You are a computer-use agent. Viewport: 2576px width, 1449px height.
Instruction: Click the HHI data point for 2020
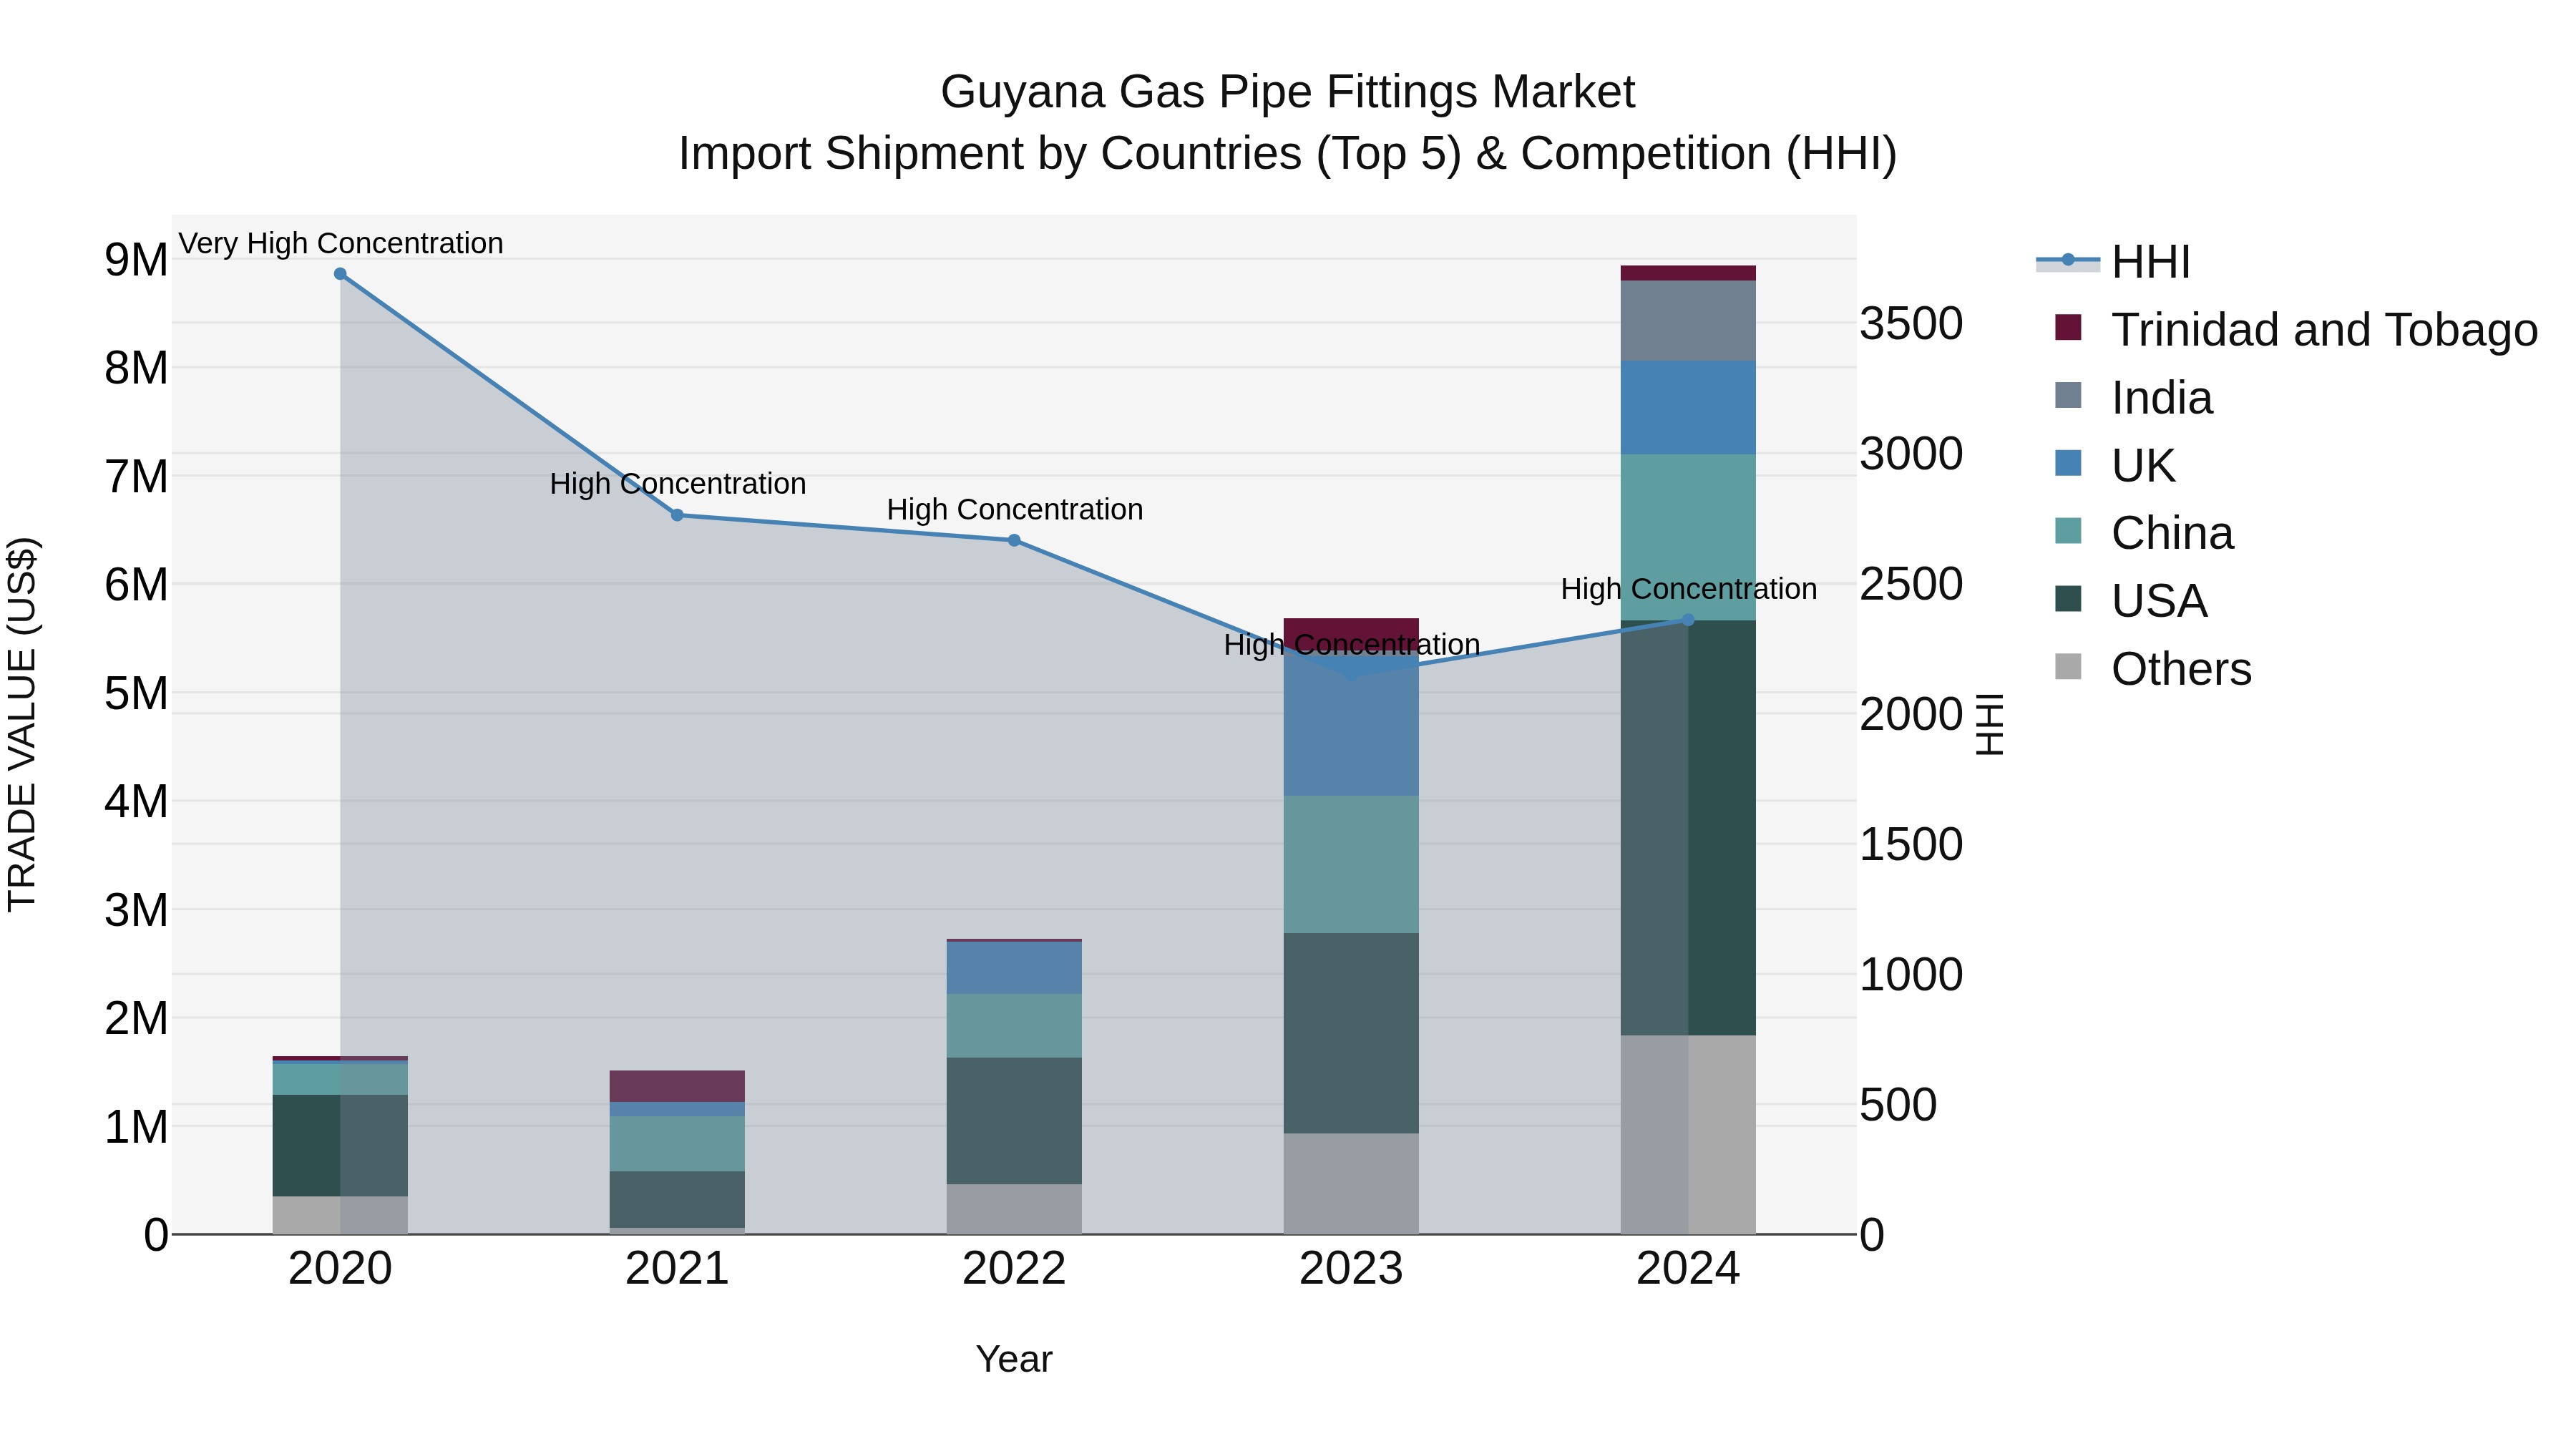point(340,274)
